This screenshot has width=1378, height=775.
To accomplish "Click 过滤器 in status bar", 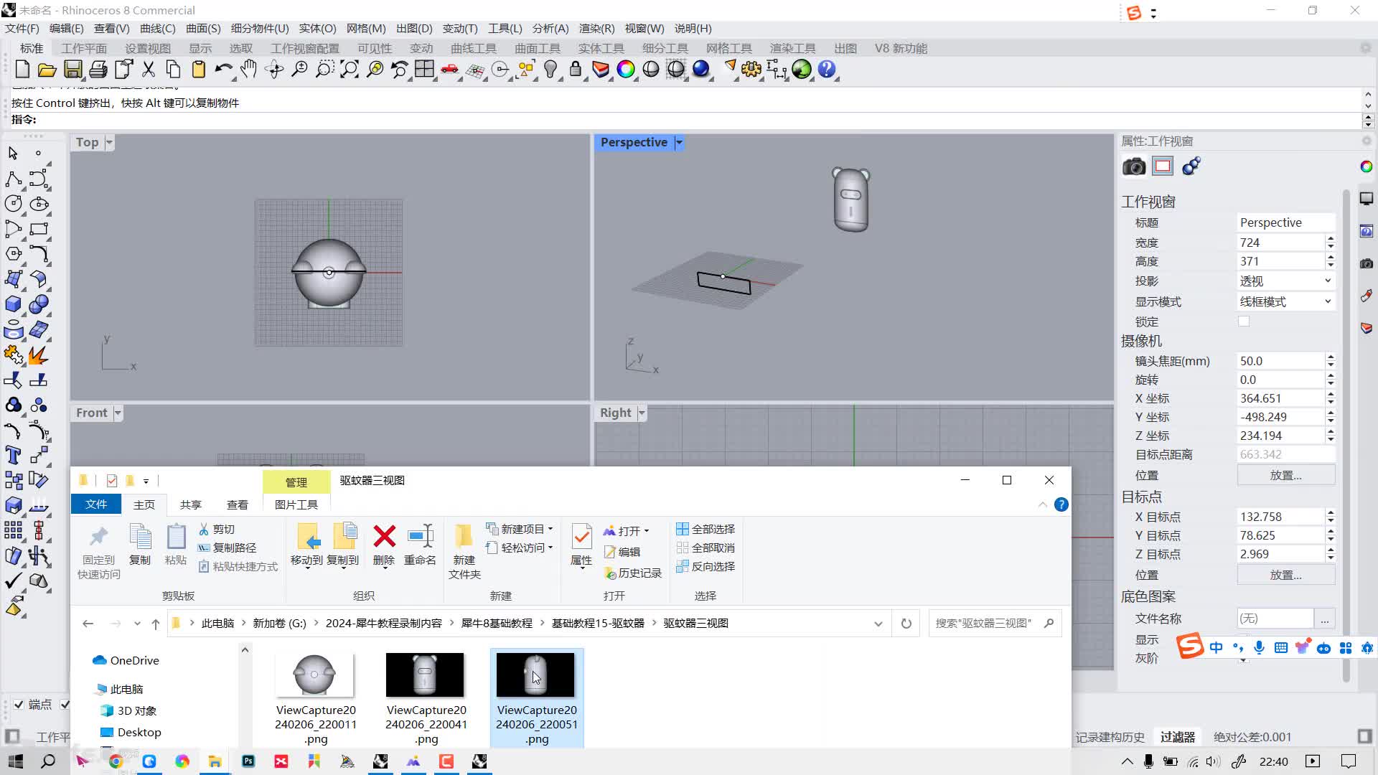I will click(1177, 737).
